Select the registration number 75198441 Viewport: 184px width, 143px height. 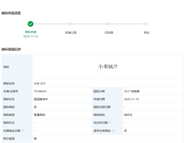40,91
